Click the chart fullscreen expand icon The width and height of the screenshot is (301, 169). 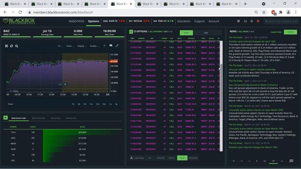click(x=6, y=46)
